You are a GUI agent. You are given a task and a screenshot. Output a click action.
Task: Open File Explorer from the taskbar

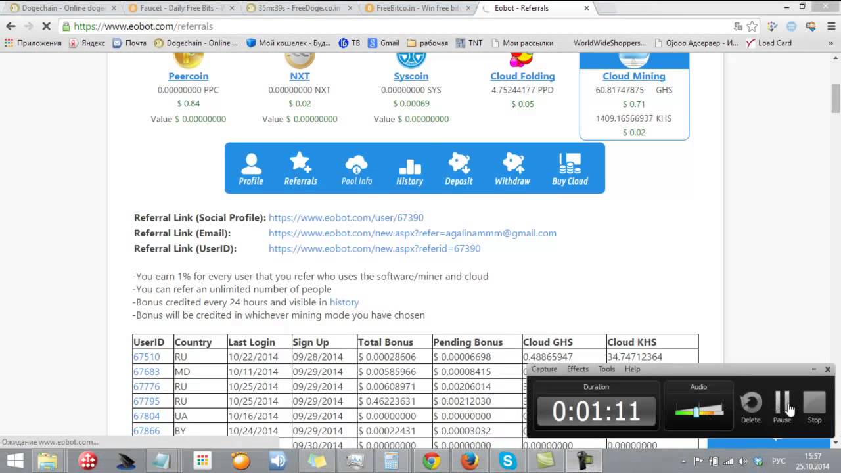click(x=47, y=461)
